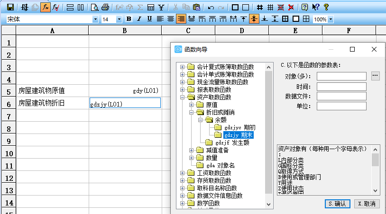The width and height of the screenshot is (386, 214).
Task: Click the 时间 input field
Action: coord(341,86)
